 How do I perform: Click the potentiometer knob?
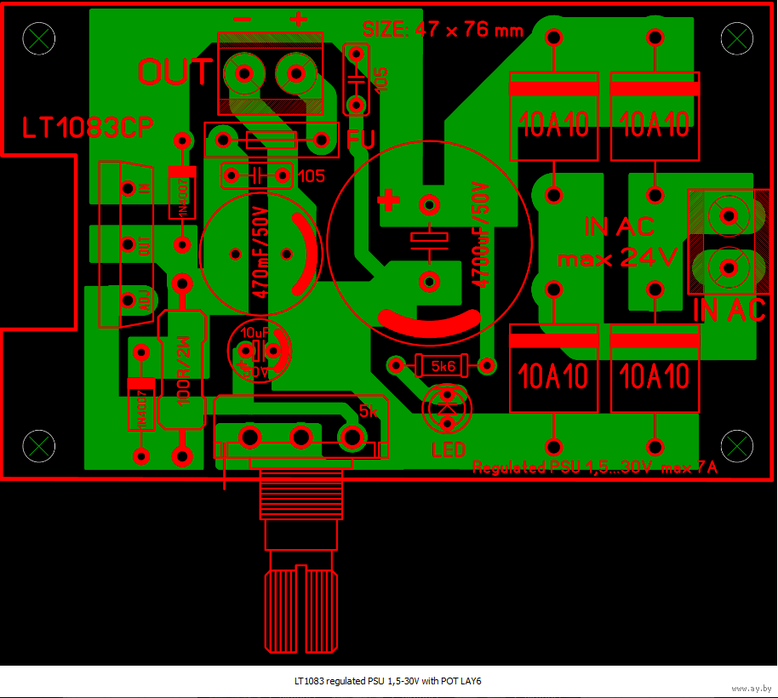(x=301, y=609)
